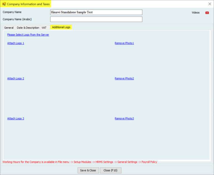Click the red Working Hours note text
Image resolution: width=214 pixels, height=175 pixels.
(80, 162)
